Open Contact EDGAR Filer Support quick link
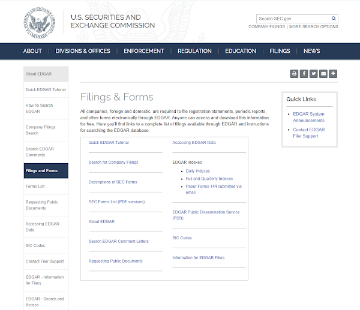This screenshot has width=360, height=310. 309,133
